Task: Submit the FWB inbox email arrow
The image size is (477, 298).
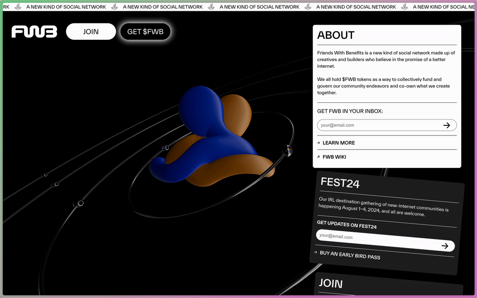Action: [x=446, y=125]
